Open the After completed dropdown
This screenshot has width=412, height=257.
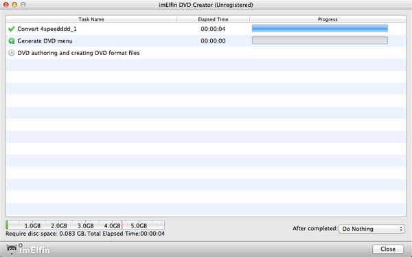click(x=371, y=229)
